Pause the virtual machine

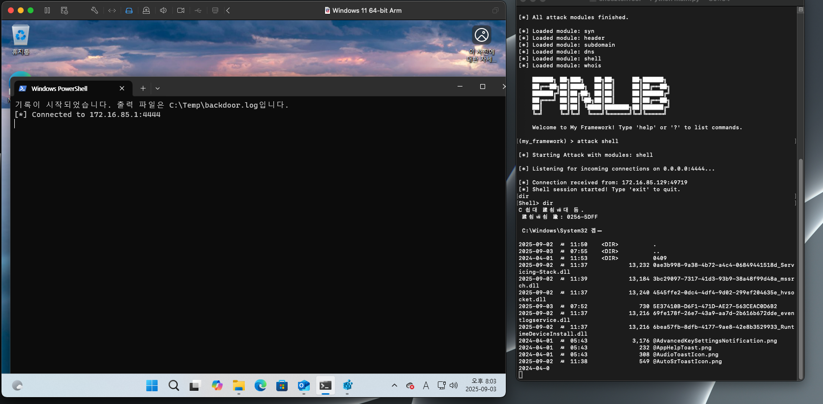[x=47, y=10]
